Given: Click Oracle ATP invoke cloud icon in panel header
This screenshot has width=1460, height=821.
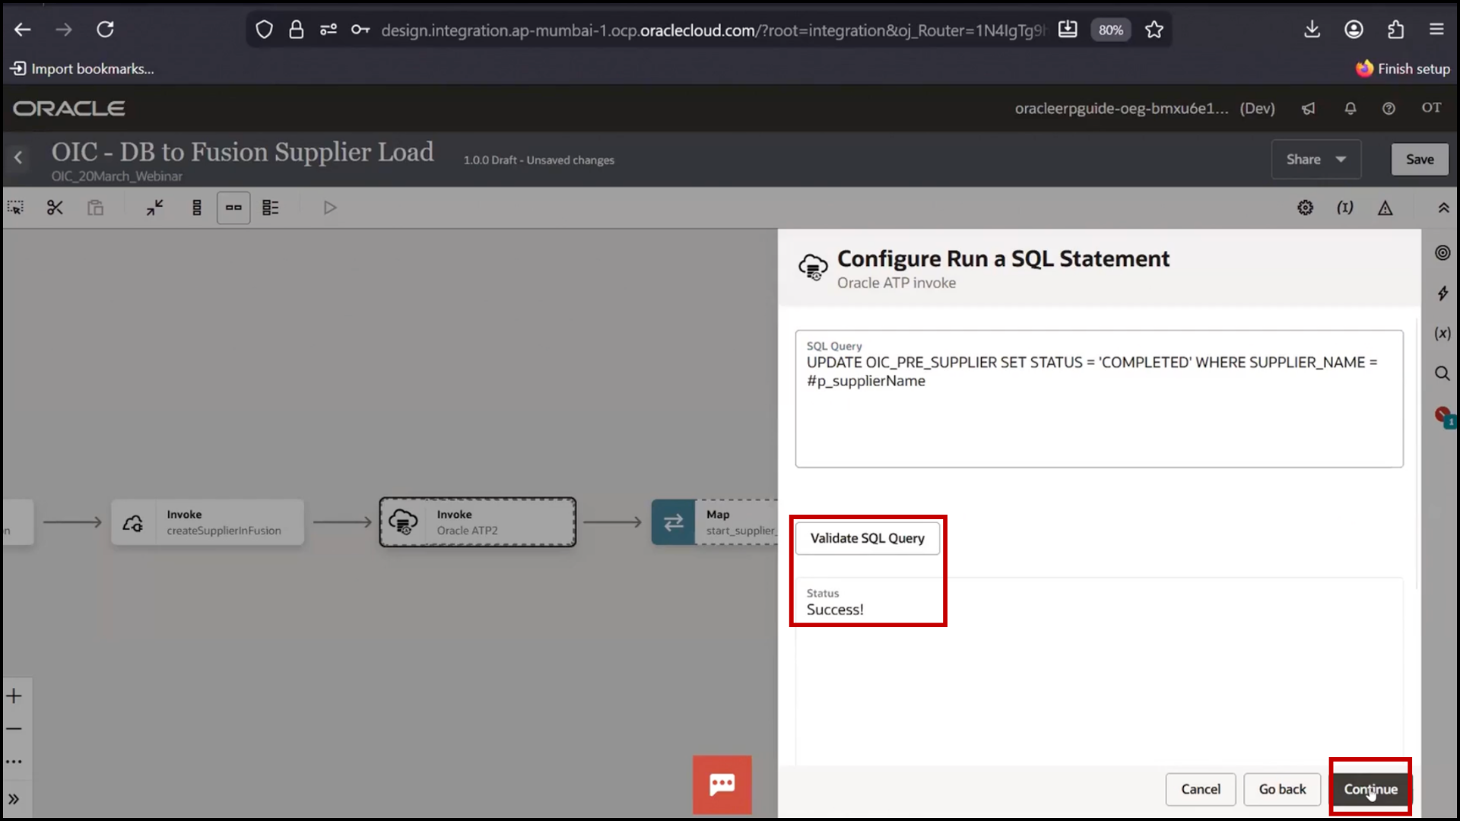Looking at the screenshot, I should [813, 268].
